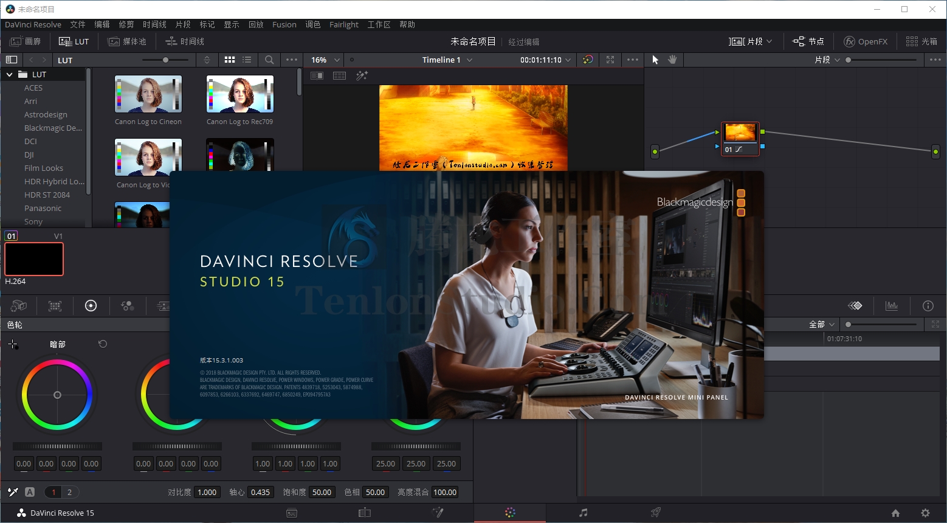
Task: Open the 画廊 gallery panel
Action: tap(26, 41)
